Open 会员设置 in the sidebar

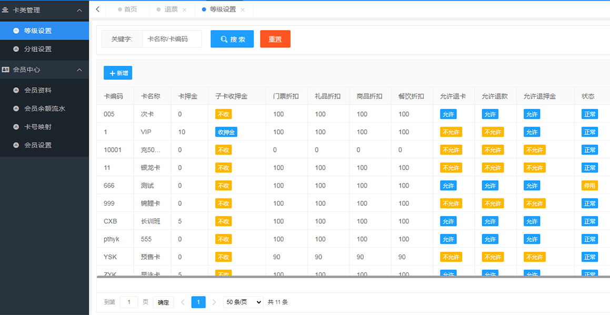(38, 145)
